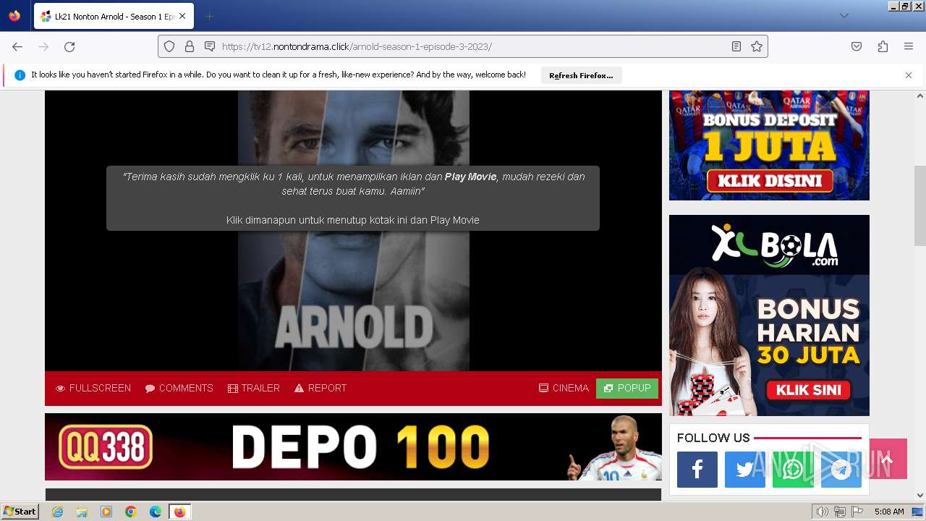The width and height of the screenshot is (926, 521).
Task: Open the Bonus Deposit 1 Juta ad
Action: [x=769, y=145]
